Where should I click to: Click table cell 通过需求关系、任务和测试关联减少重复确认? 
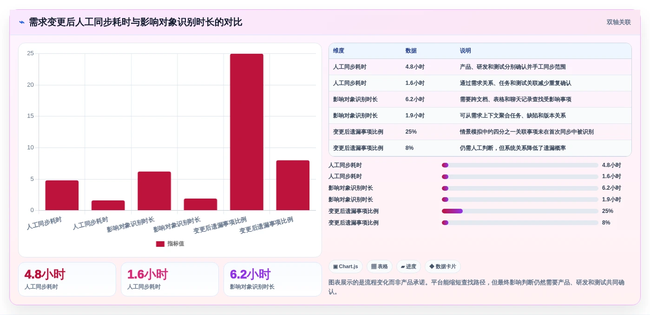[516, 83]
